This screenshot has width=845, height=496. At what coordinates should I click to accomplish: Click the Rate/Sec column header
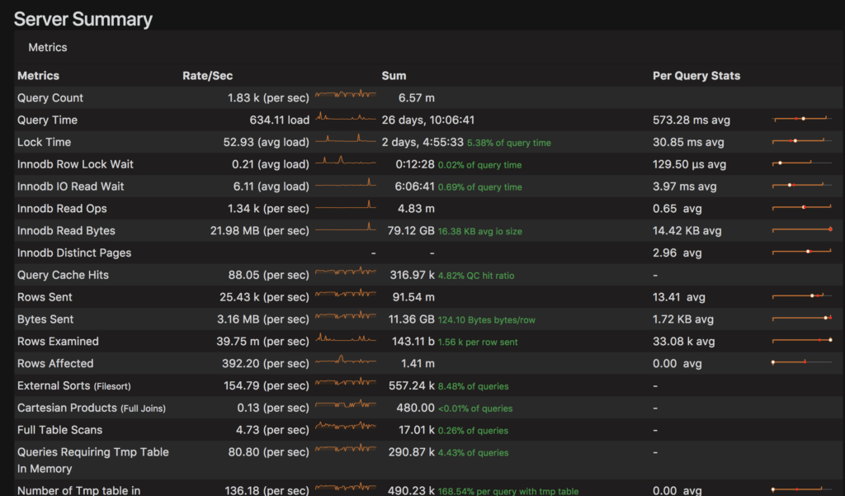pyautogui.click(x=207, y=76)
